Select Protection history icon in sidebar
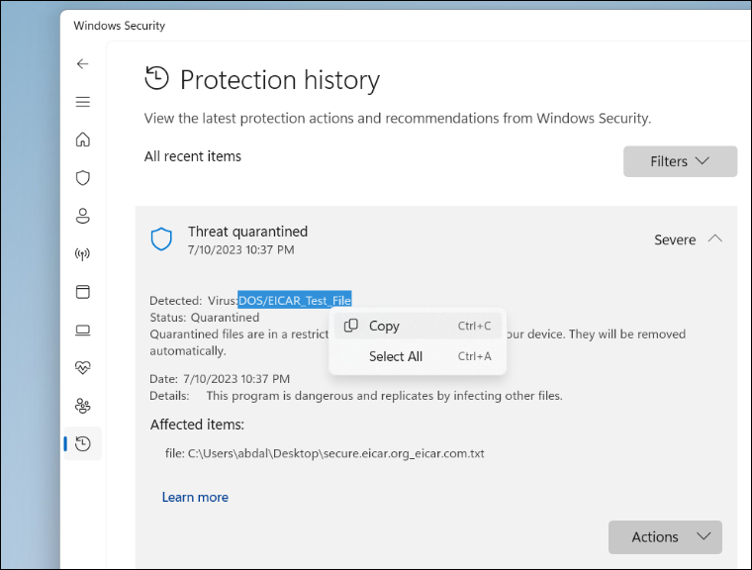Viewport: 752px width, 570px height. 83,444
